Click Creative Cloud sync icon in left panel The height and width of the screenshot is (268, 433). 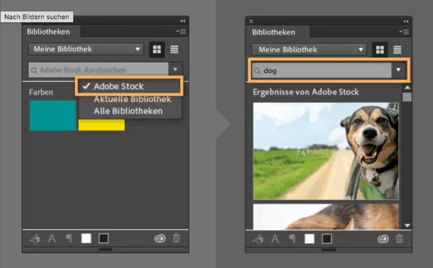[160, 238]
